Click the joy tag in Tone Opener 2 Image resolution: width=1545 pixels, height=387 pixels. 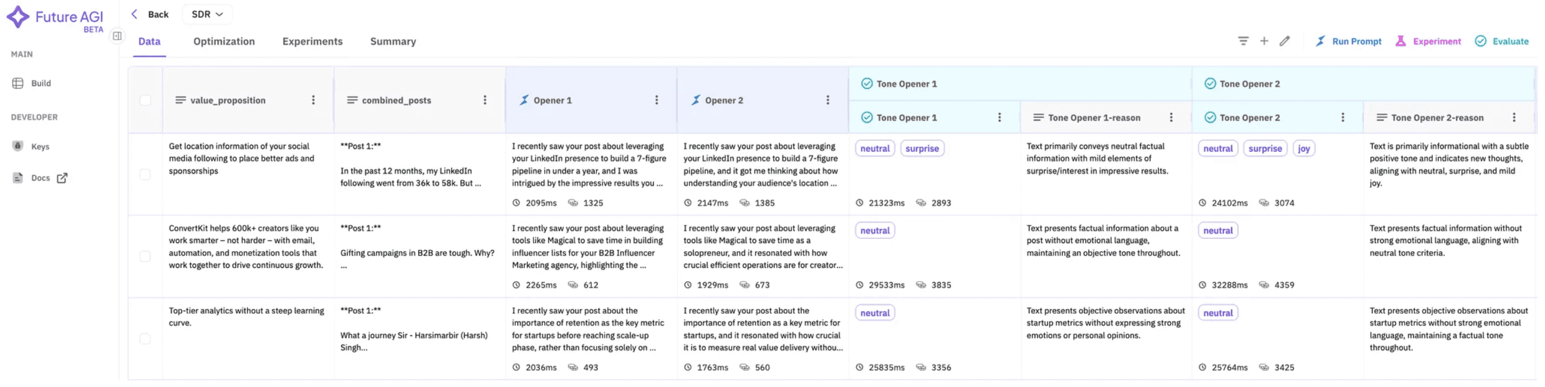[x=1304, y=149]
